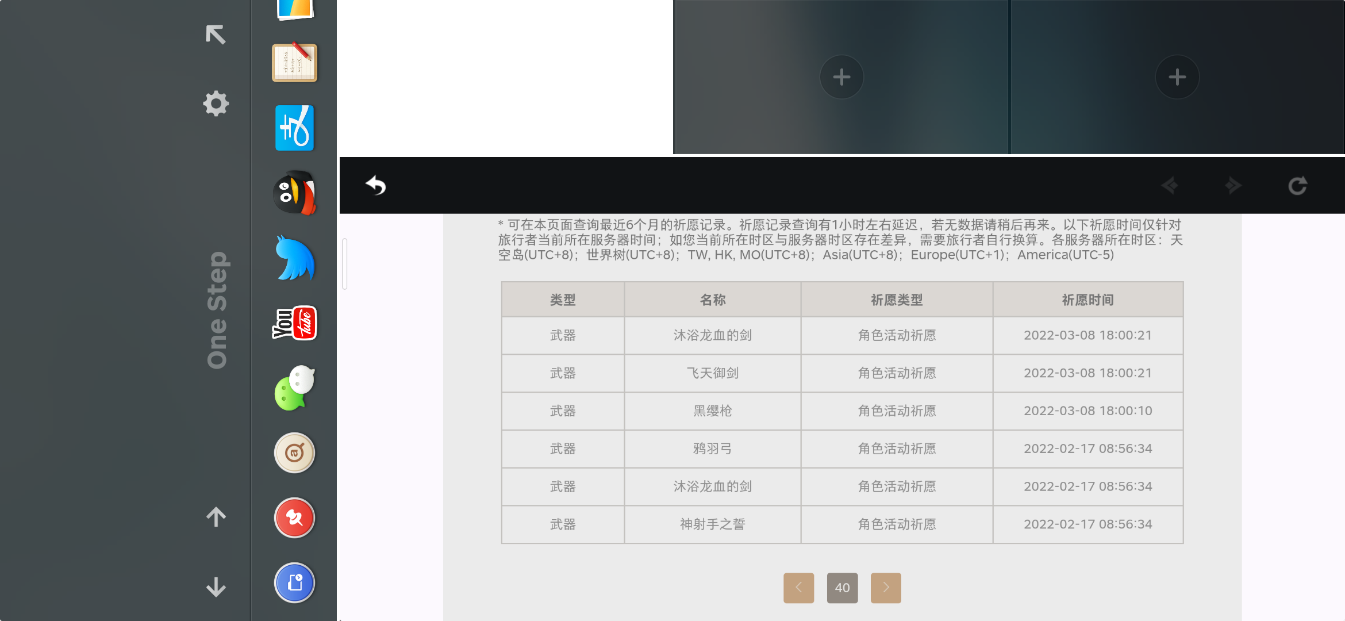Click the 武器 cell in the 黑缨枪 row

(x=563, y=411)
